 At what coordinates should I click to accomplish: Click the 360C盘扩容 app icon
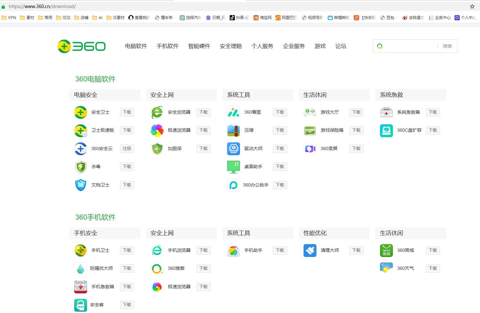coord(386,130)
